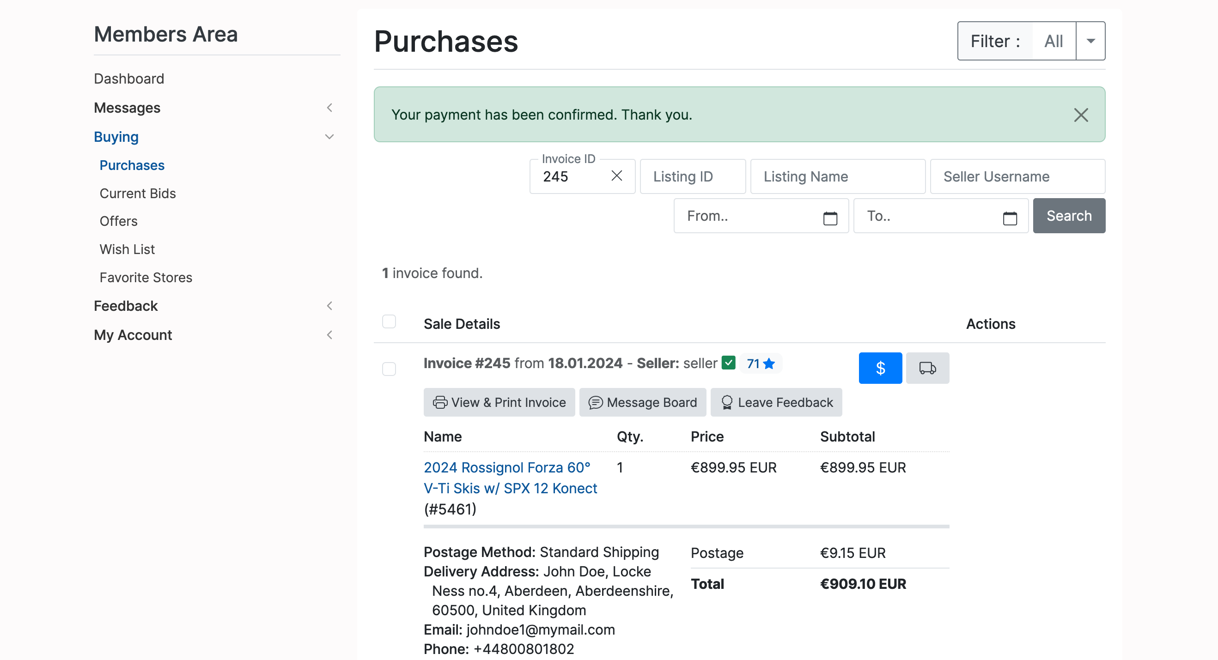The image size is (1218, 660).
Task: Click the seller's 71 star rating
Action: click(760, 363)
